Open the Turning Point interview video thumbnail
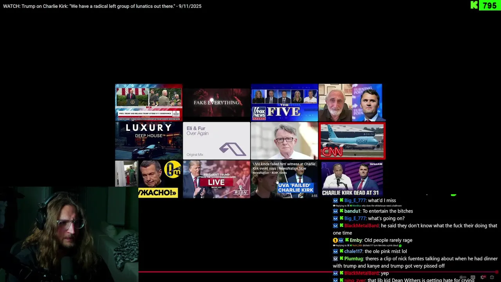 pos(352,102)
